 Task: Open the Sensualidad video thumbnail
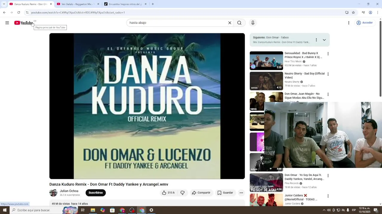[x=266, y=61]
